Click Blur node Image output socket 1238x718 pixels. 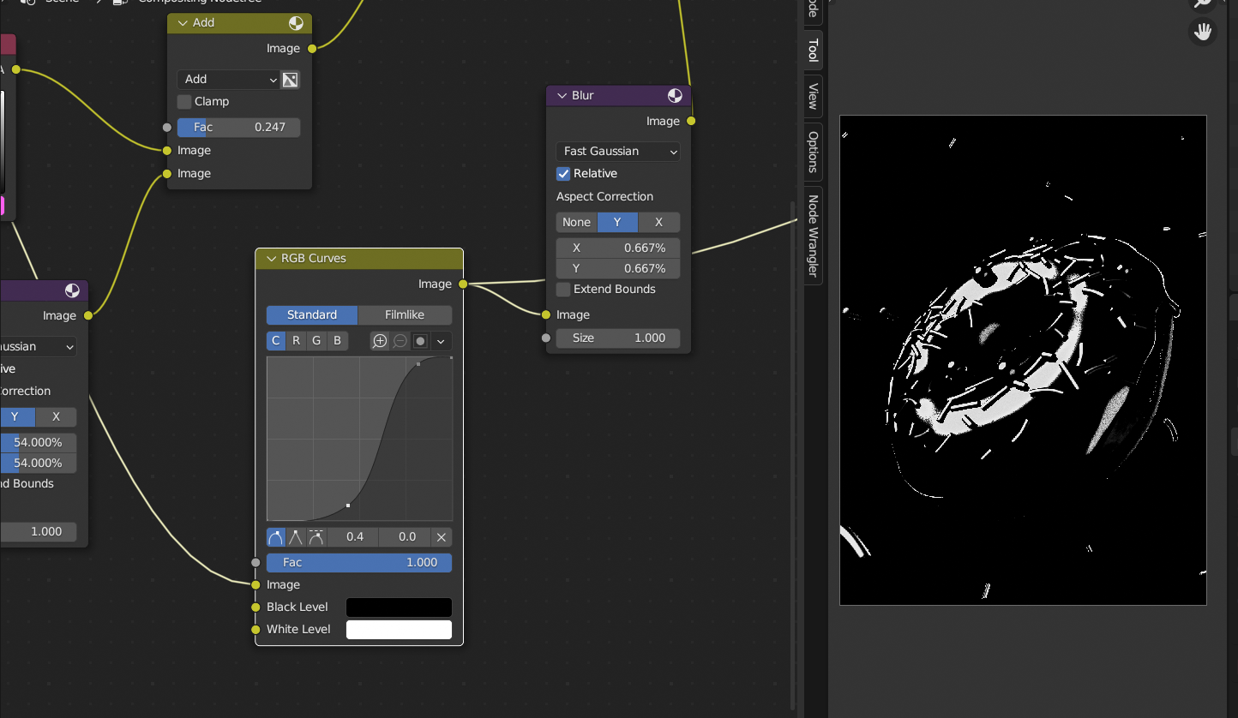click(691, 122)
